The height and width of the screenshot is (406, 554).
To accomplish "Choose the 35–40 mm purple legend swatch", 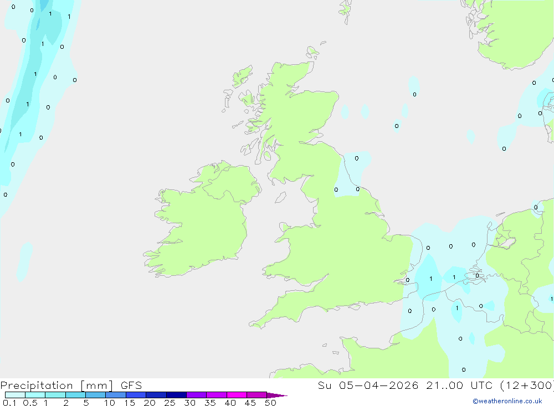I will 217,395.
